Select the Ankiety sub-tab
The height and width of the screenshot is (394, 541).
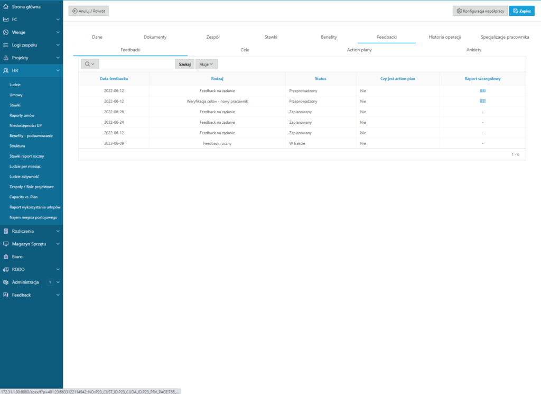pyautogui.click(x=474, y=50)
